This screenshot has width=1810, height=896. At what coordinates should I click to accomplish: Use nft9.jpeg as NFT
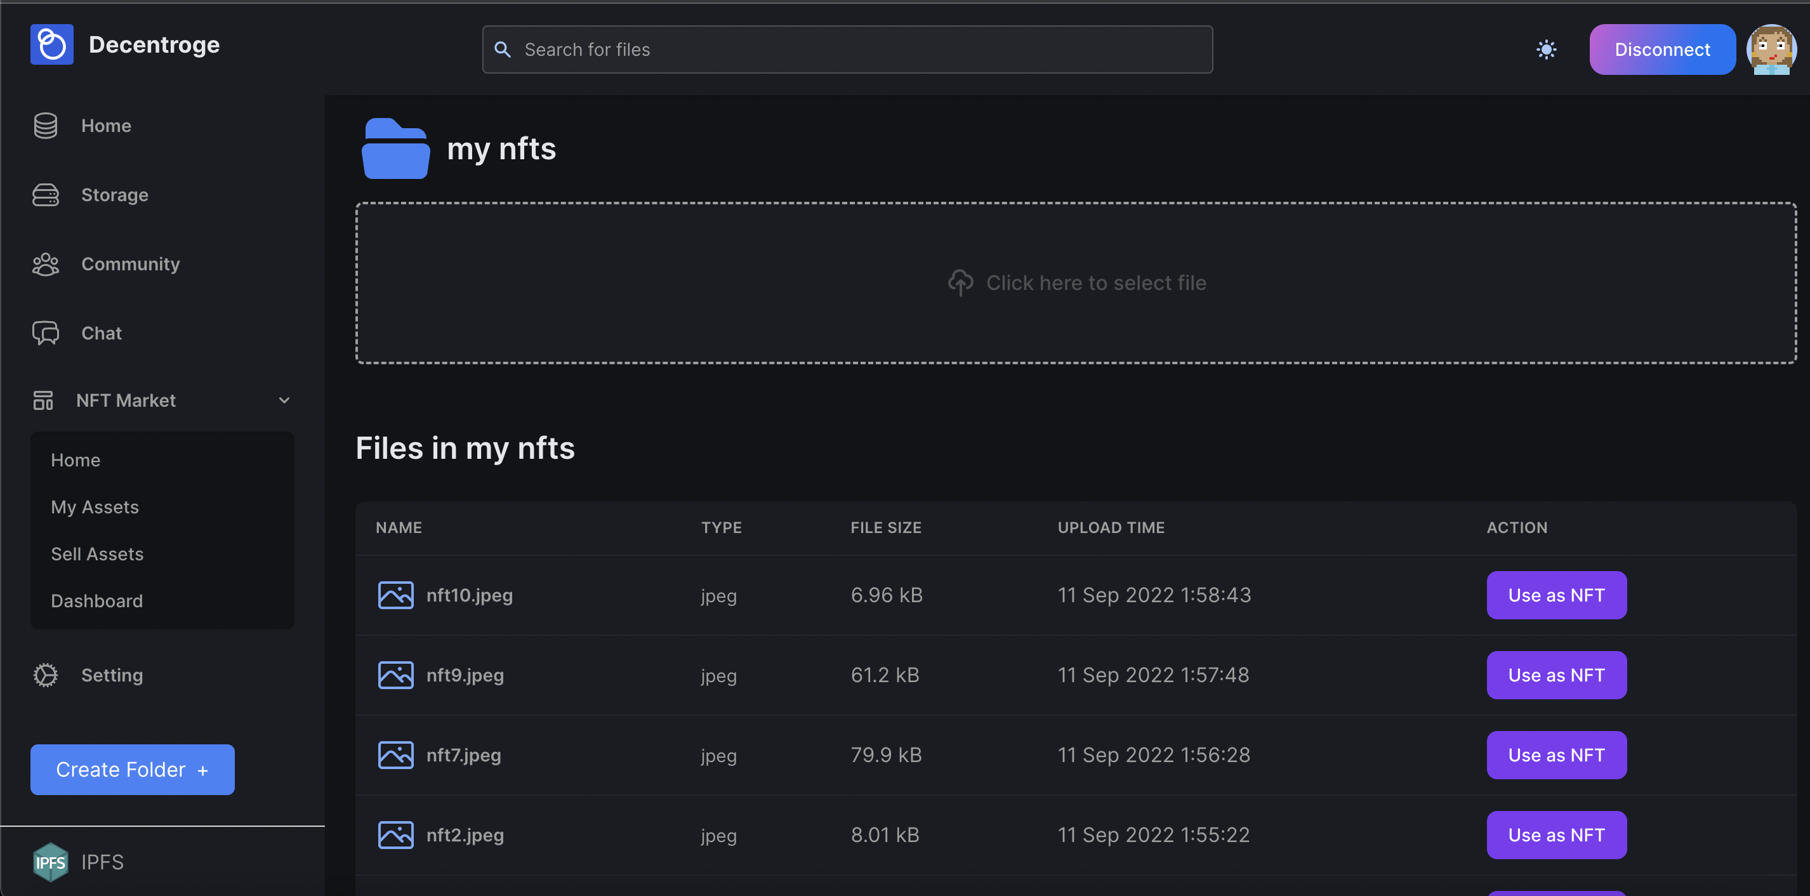[x=1556, y=675]
